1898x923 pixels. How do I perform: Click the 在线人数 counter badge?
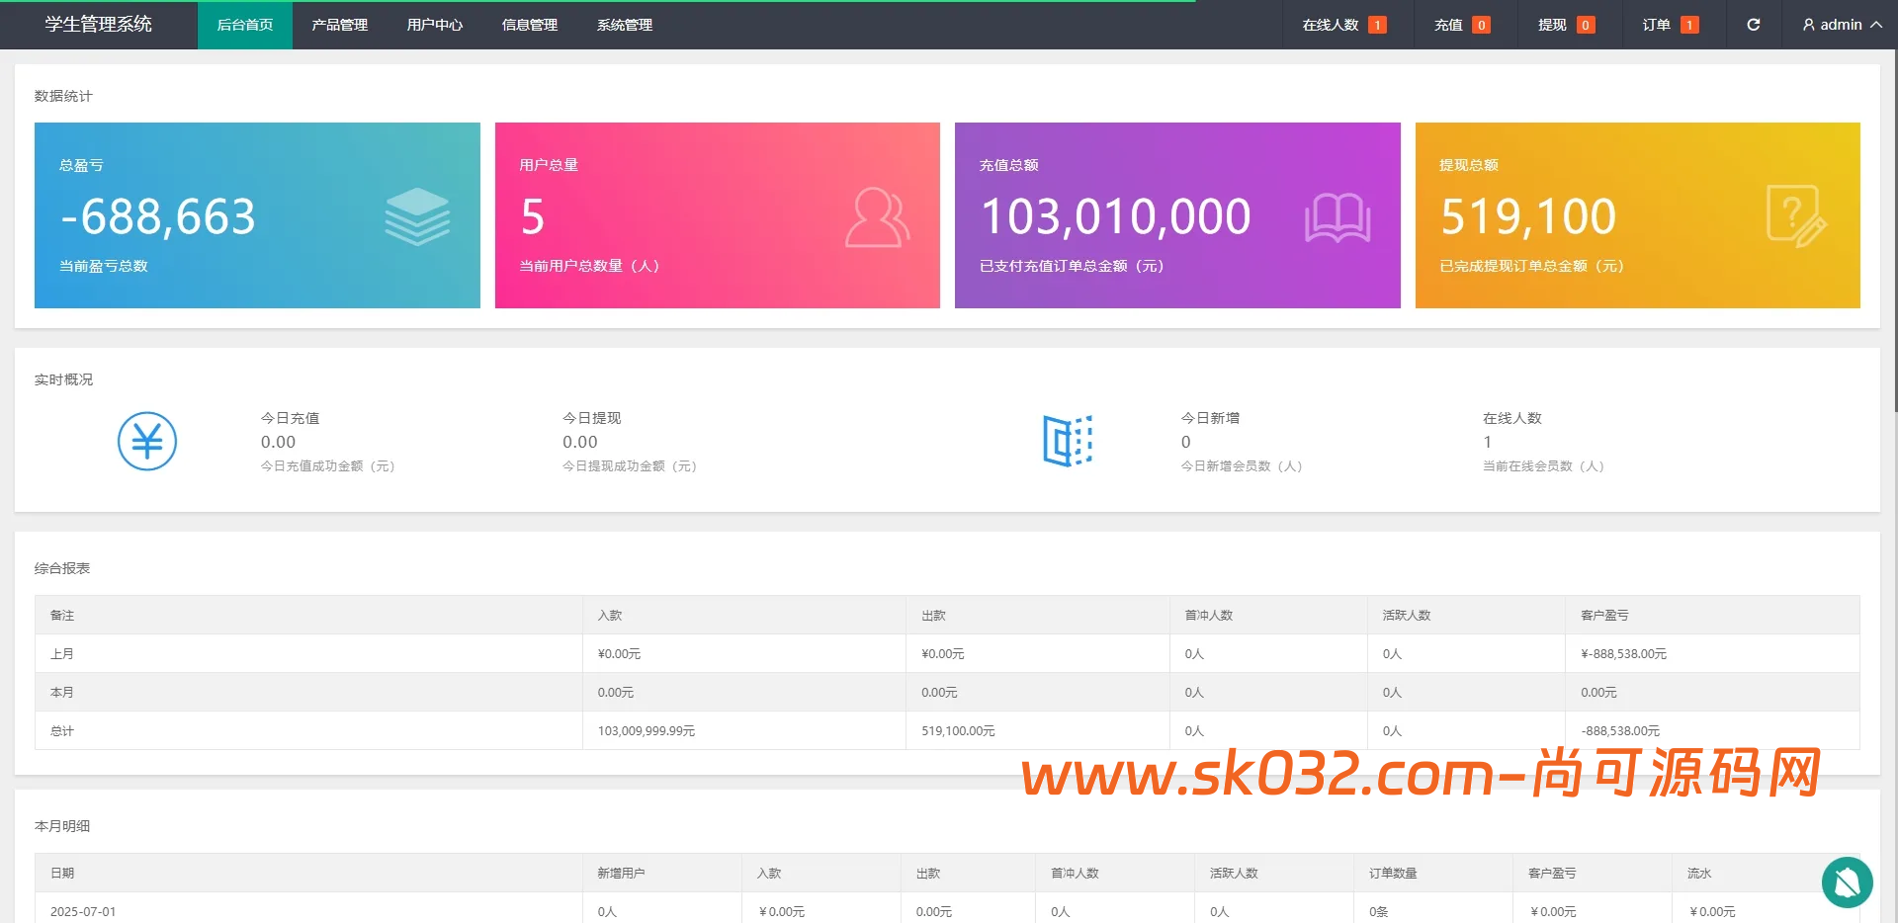pyautogui.click(x=1376, y=25)
